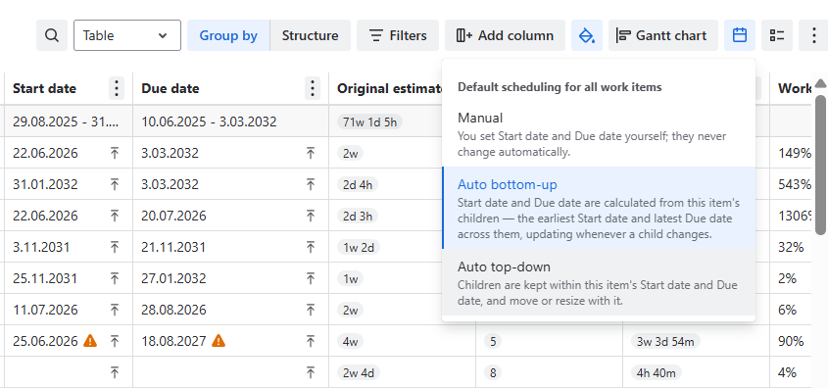Click due date arrow in 18.08.2027 row
Screen dimensions: 828x388
[x=311, y=341]
